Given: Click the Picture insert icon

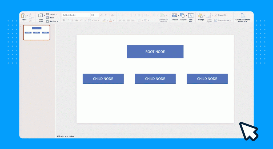Looking at the screenshot, I should (x=175, y=16).
